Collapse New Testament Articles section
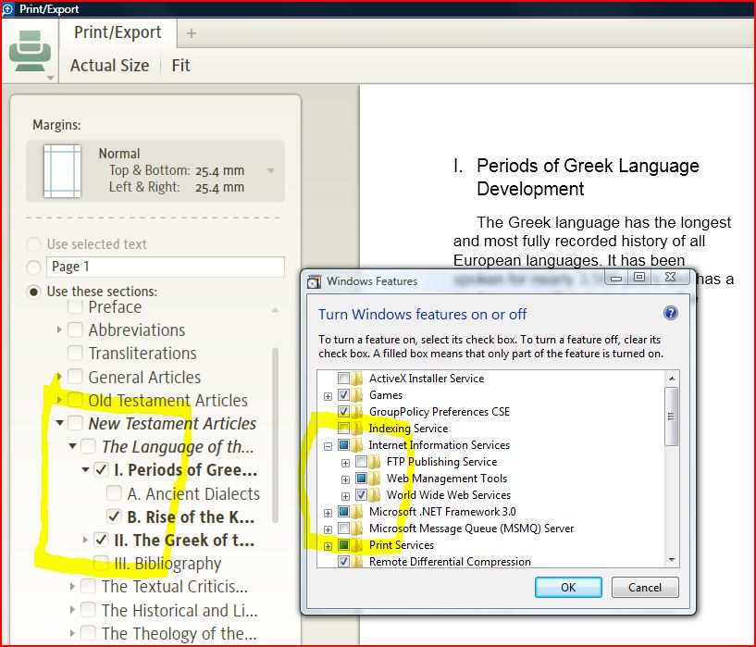 59,423
